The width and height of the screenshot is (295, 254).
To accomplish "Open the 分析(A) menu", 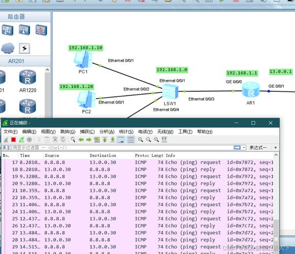I will pyautogui.click(x=107, y=132).
